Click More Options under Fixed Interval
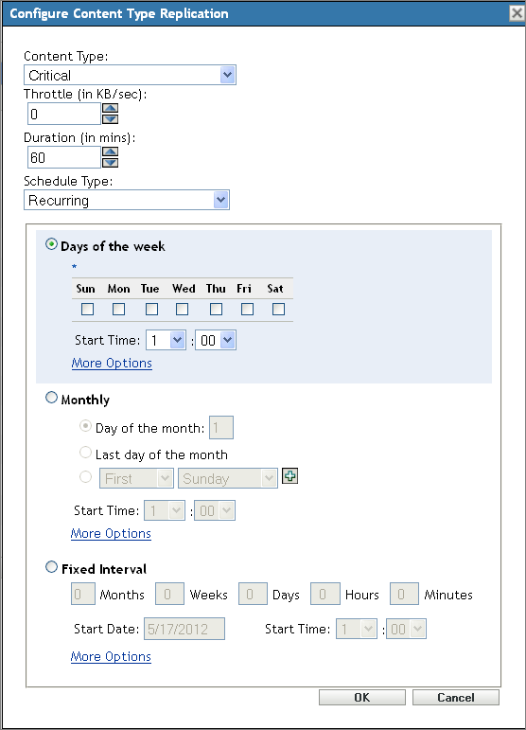 coord(111,656)
